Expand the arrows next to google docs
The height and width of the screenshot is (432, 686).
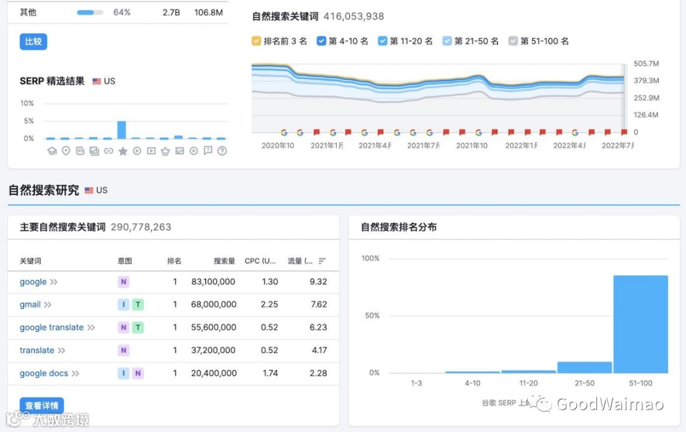click(x=75, y=374)
